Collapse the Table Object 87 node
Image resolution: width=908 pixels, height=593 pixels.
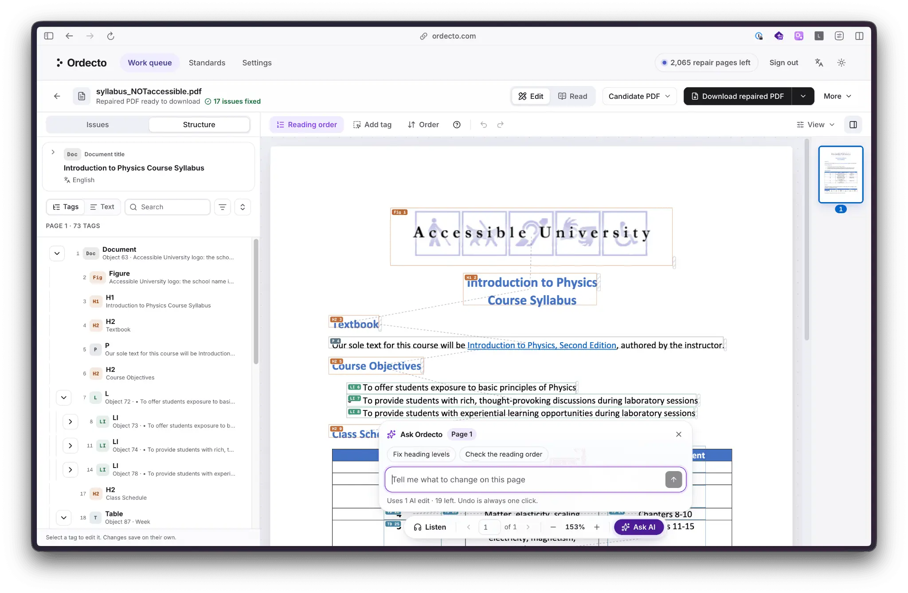63,518
